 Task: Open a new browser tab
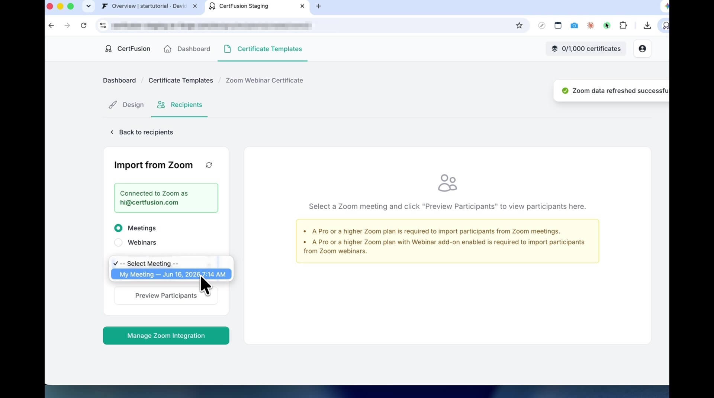318,6
